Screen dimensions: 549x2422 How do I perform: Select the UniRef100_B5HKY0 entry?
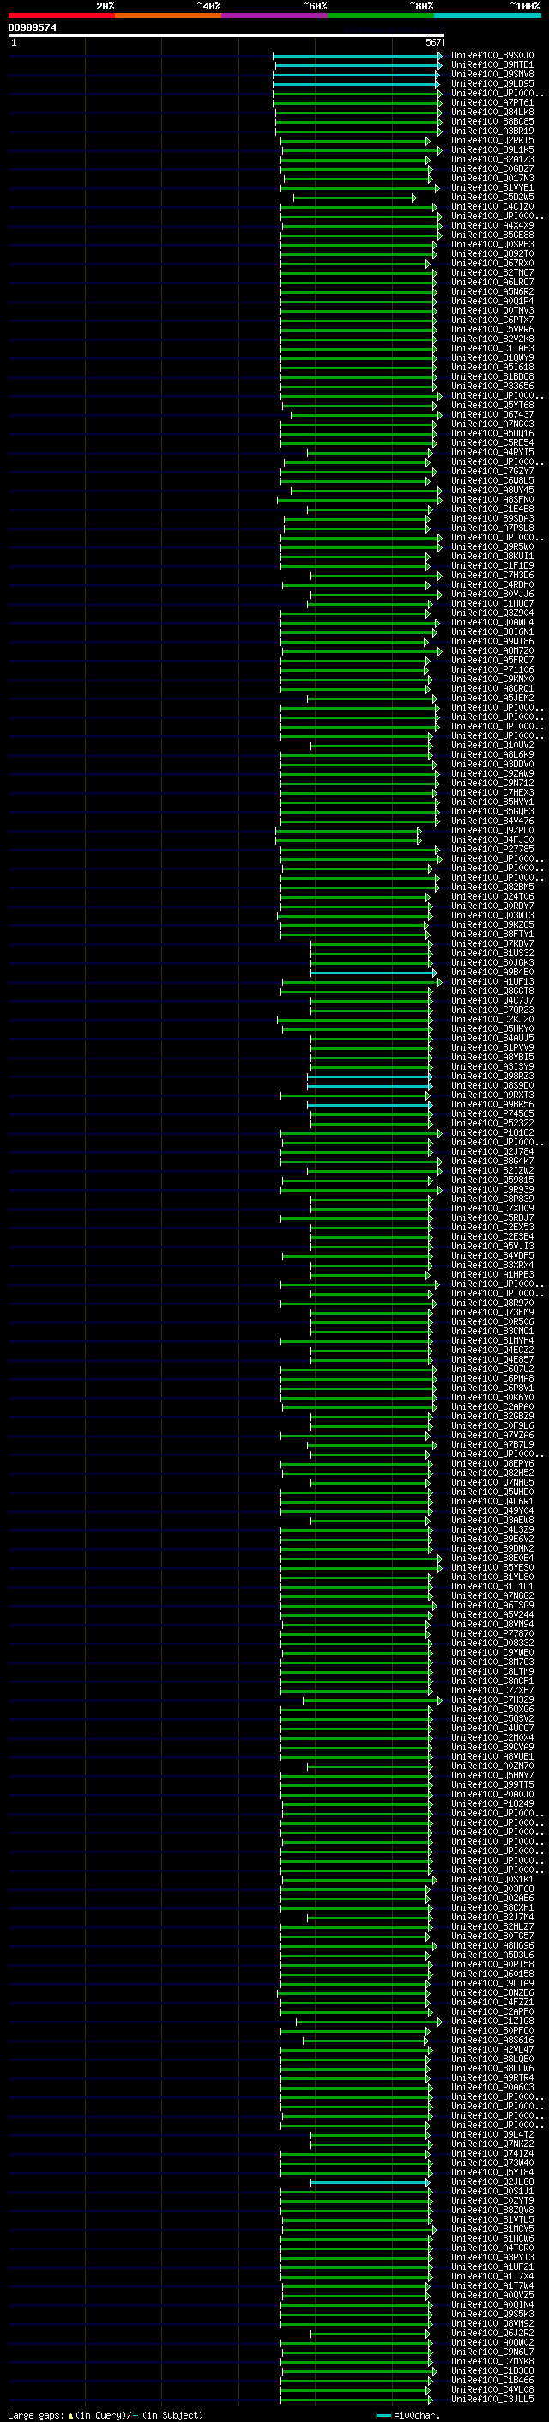point(492,1028)
